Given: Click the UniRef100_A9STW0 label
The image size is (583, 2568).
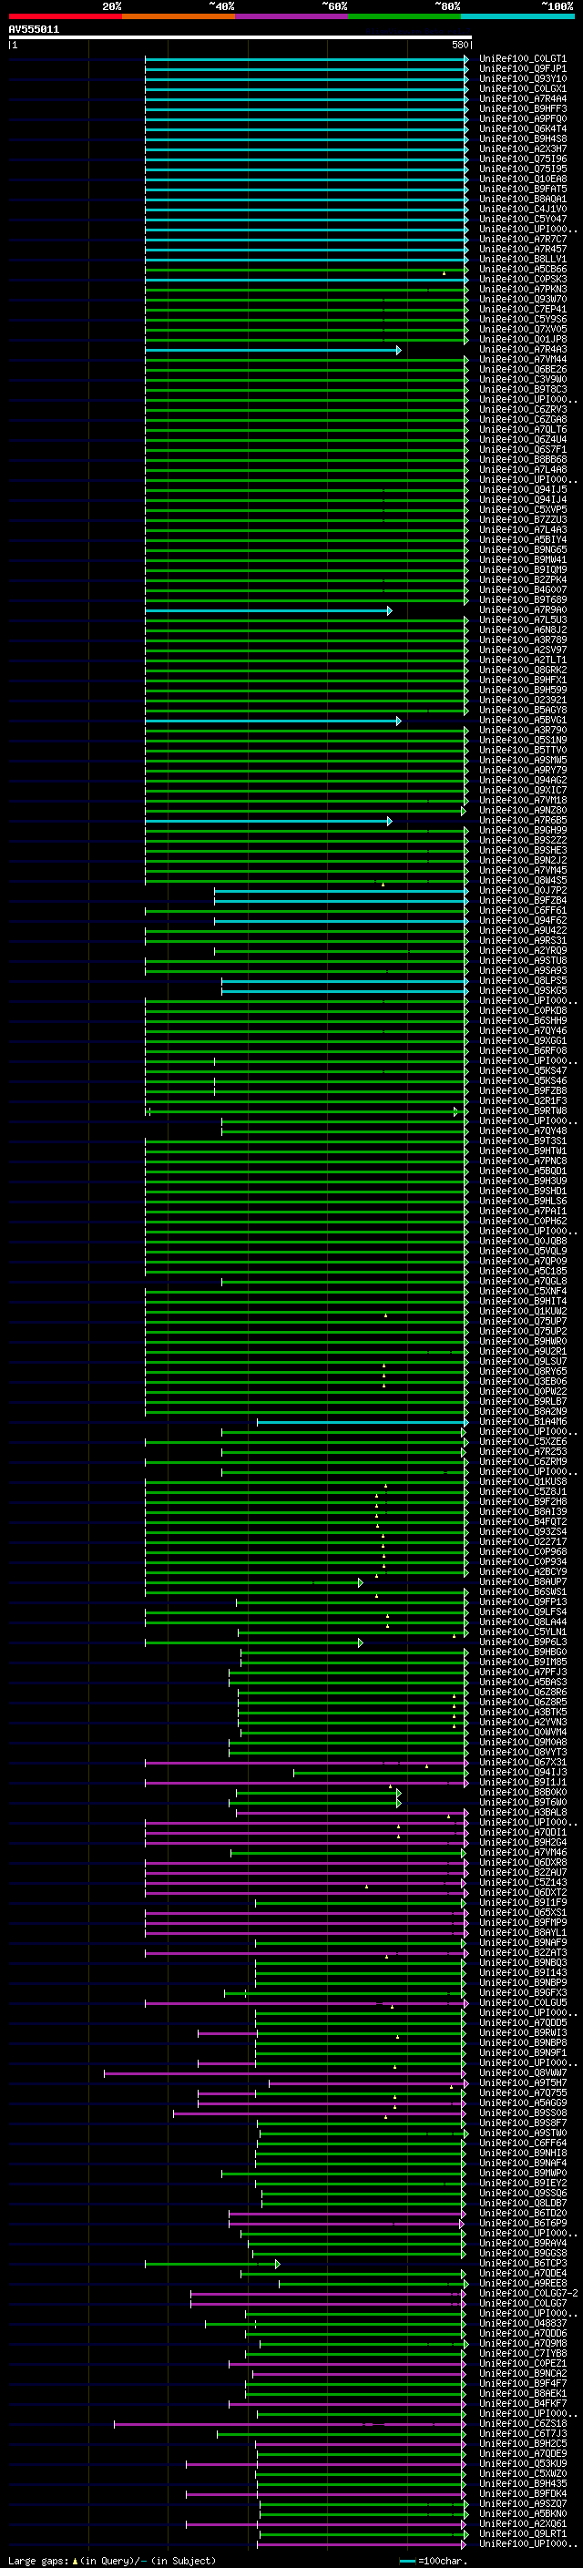Looking at the screenshot, I should [522, 2133].
